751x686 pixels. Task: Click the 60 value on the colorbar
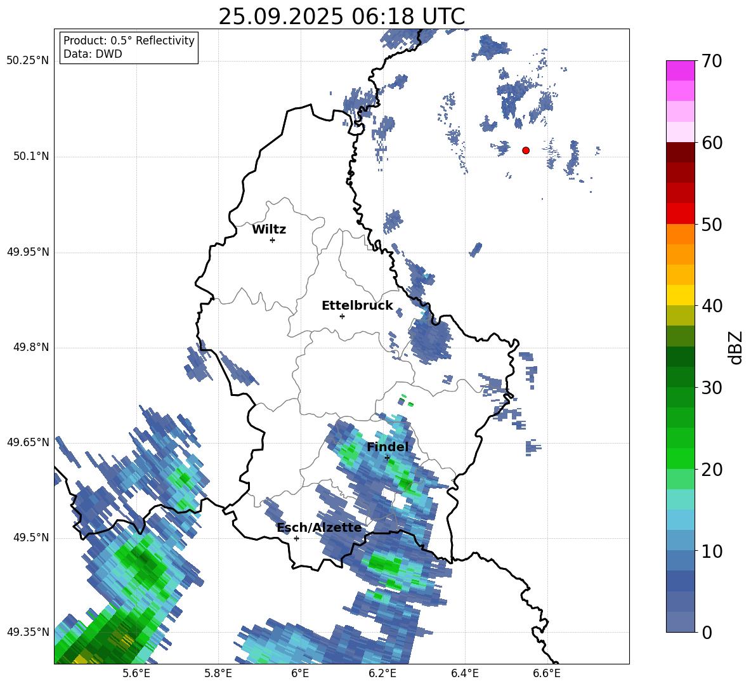point(712,143)
